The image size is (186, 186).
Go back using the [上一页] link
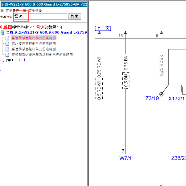coord(103,28)
